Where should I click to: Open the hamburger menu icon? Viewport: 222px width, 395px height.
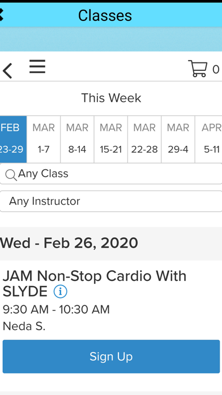click(37, 66)
